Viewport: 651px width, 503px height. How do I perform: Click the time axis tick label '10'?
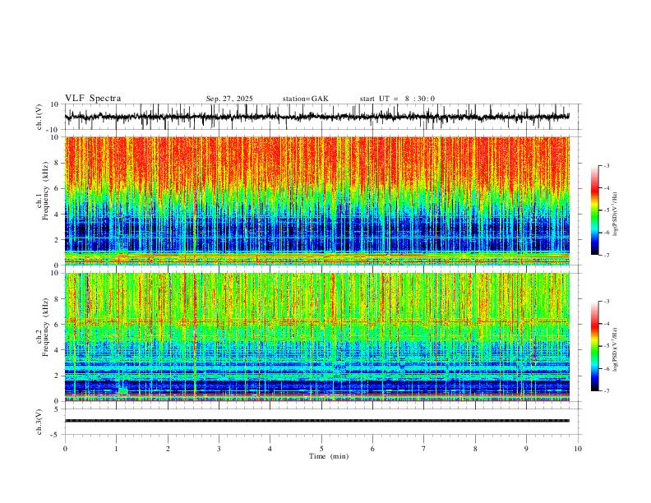tap(578, 449)
